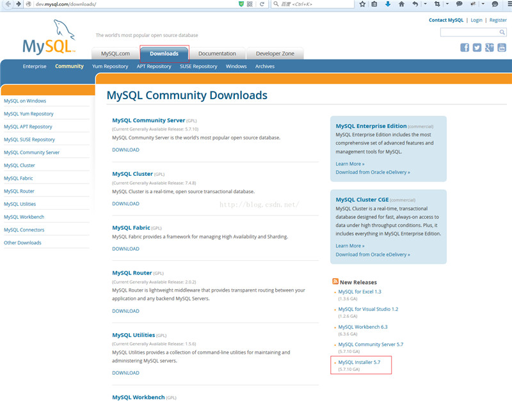The image size is (512, 401).
Task: Activate the screenshot crop tool icon
Action: tap(437, 4)
